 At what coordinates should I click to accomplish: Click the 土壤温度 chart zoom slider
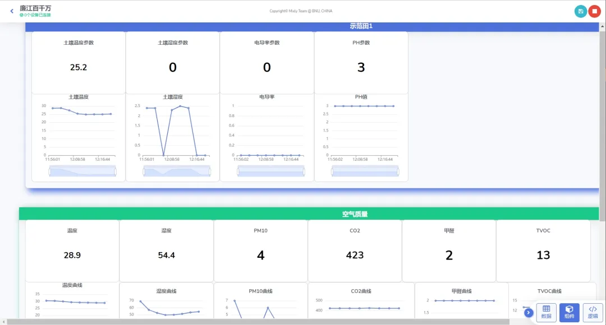(82, 171)
